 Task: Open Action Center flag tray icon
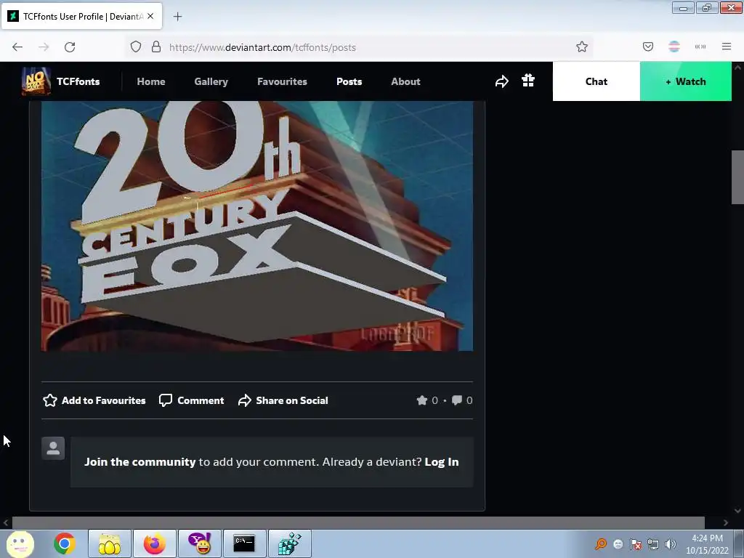click(635, 544)
